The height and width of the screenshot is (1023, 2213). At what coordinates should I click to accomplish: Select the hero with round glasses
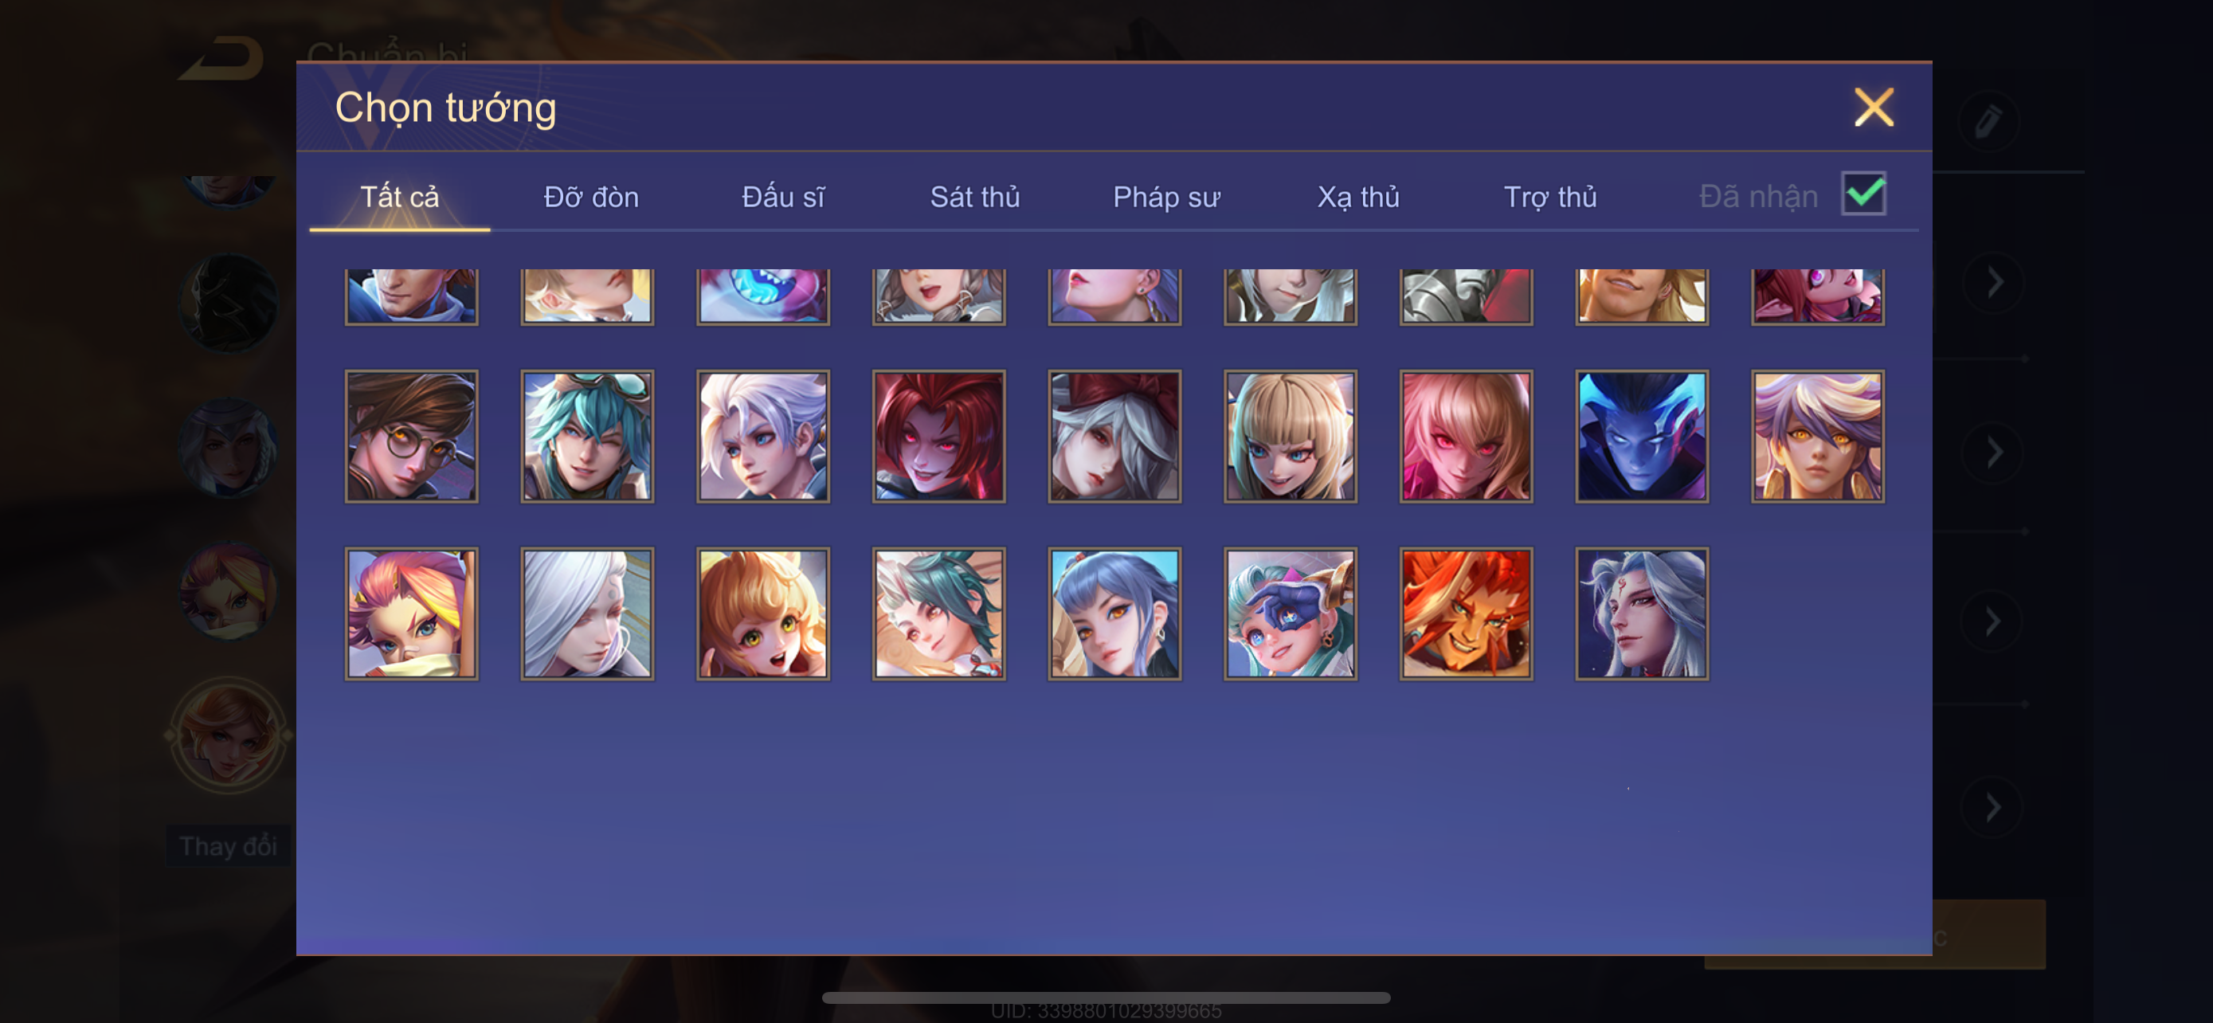pos(412,437)
